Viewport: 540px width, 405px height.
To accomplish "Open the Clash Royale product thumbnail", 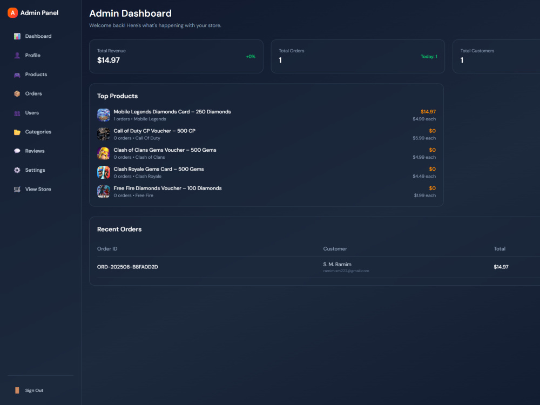I will (x=103, y=172).
